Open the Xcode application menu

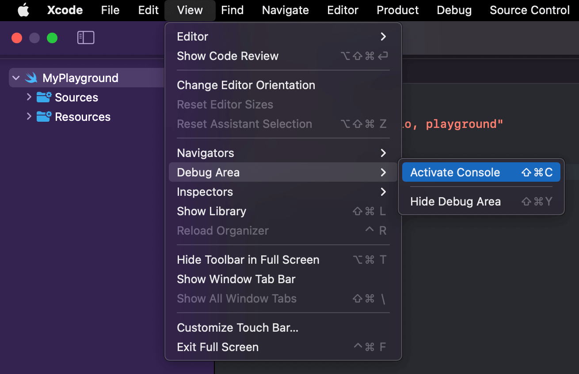point(65,10)
